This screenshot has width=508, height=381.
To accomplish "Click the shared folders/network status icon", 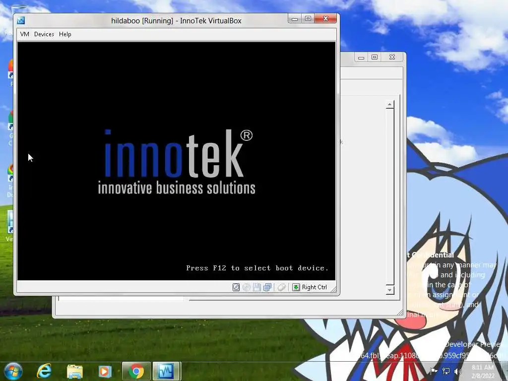I will (x=267, y=287).
